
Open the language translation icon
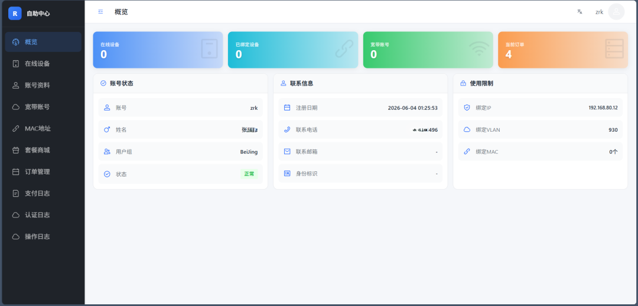point(580,12)
